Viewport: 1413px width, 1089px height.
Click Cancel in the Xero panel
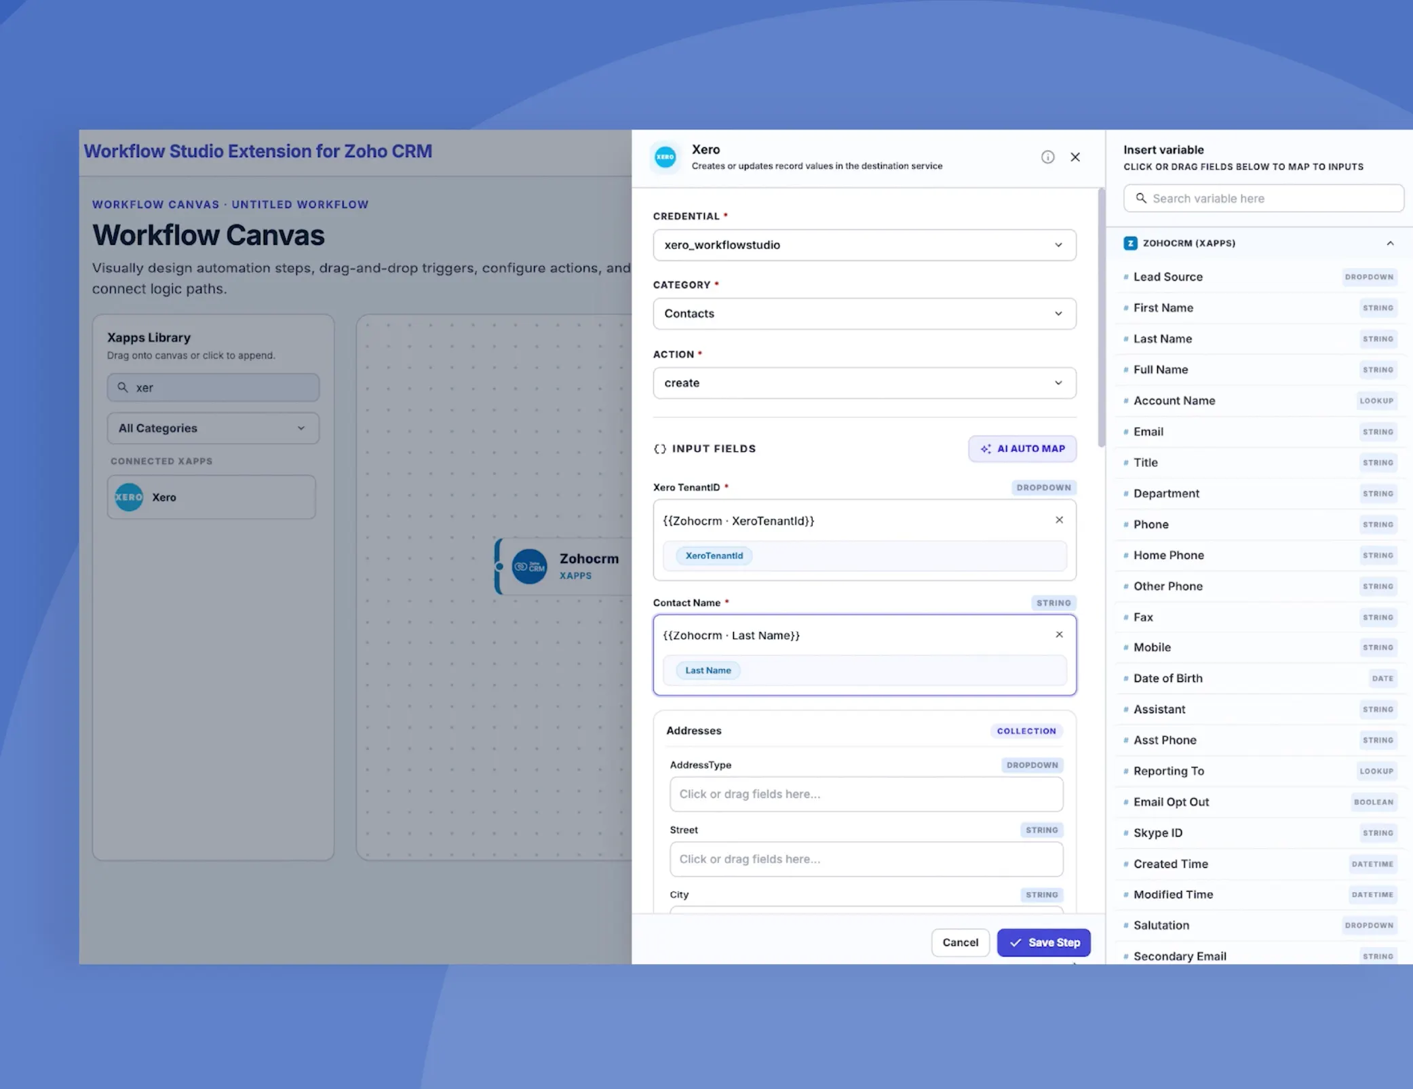tap(960, 942)
